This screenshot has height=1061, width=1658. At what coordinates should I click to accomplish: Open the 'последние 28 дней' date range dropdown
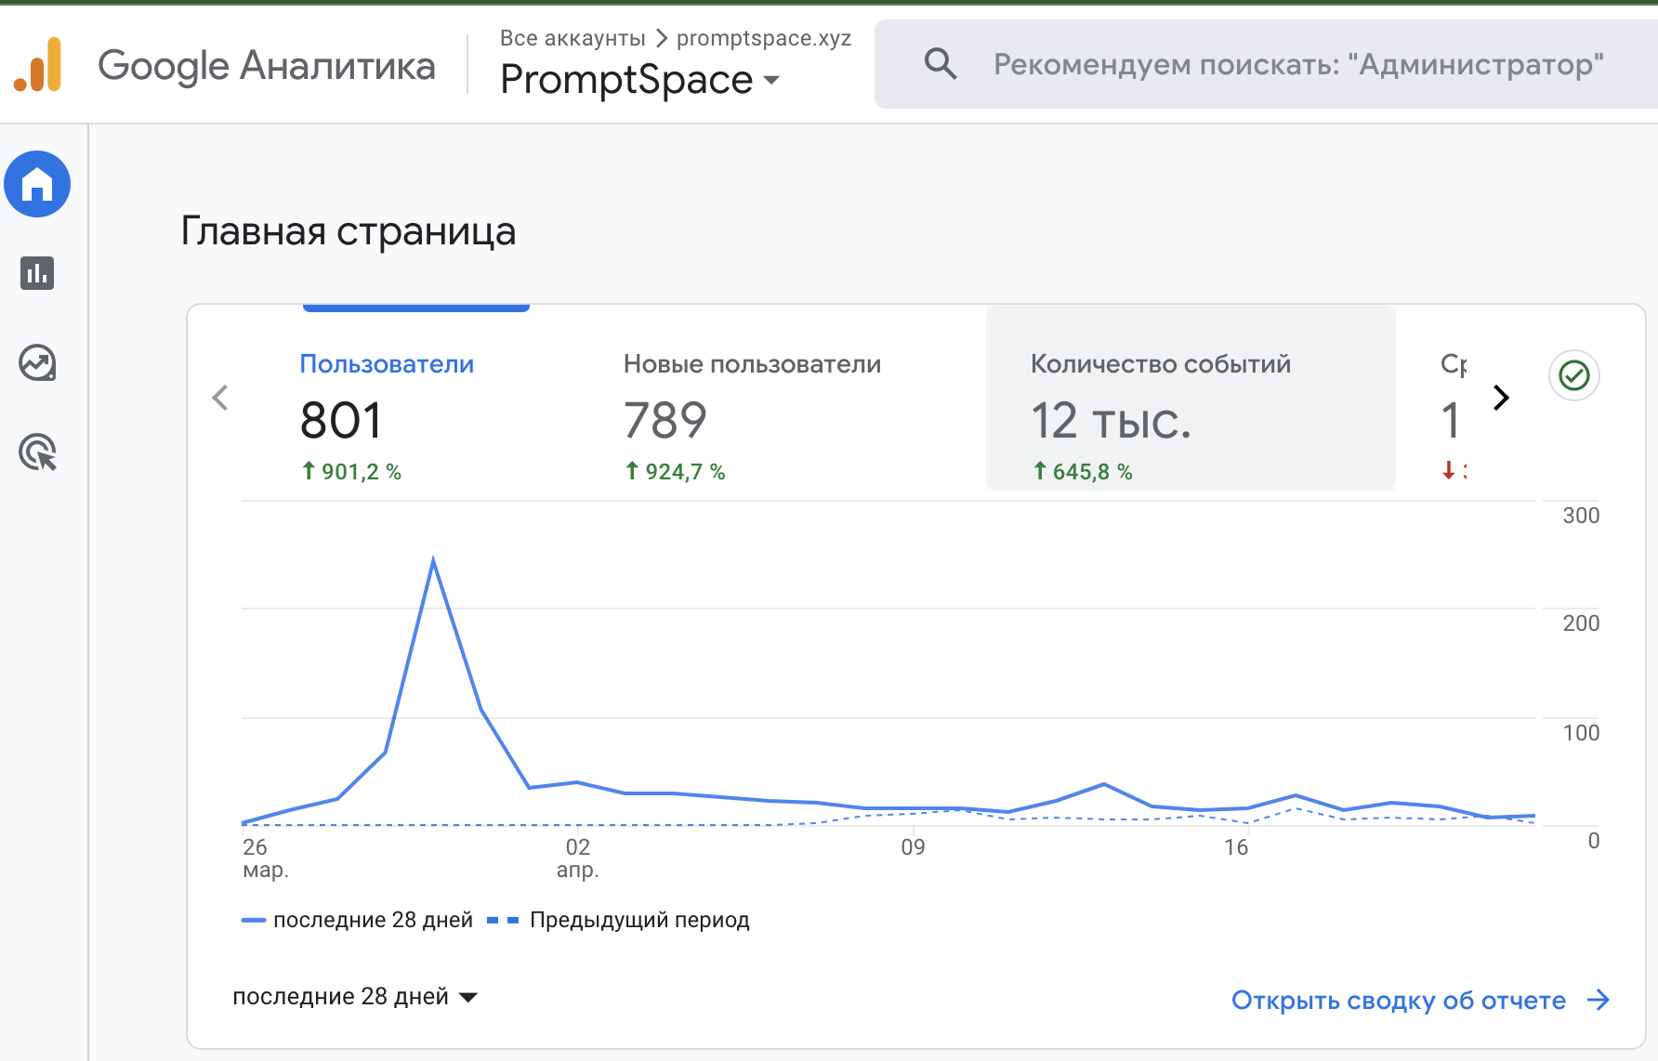(x=354, y=997)
